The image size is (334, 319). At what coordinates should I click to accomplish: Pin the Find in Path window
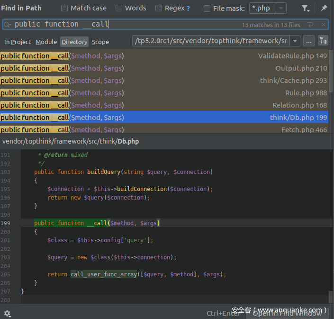pos(324,8)
